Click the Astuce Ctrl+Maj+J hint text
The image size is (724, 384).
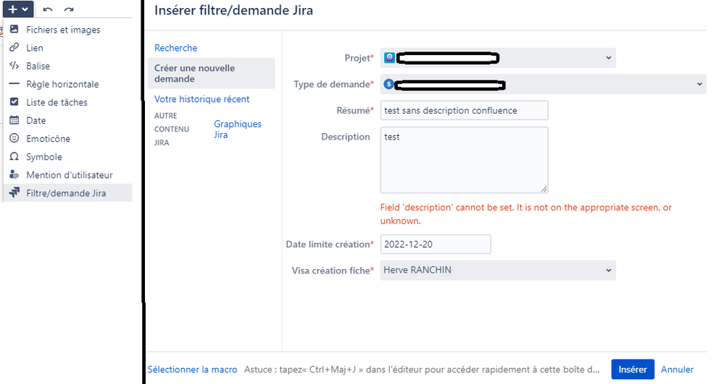point(422,370)
